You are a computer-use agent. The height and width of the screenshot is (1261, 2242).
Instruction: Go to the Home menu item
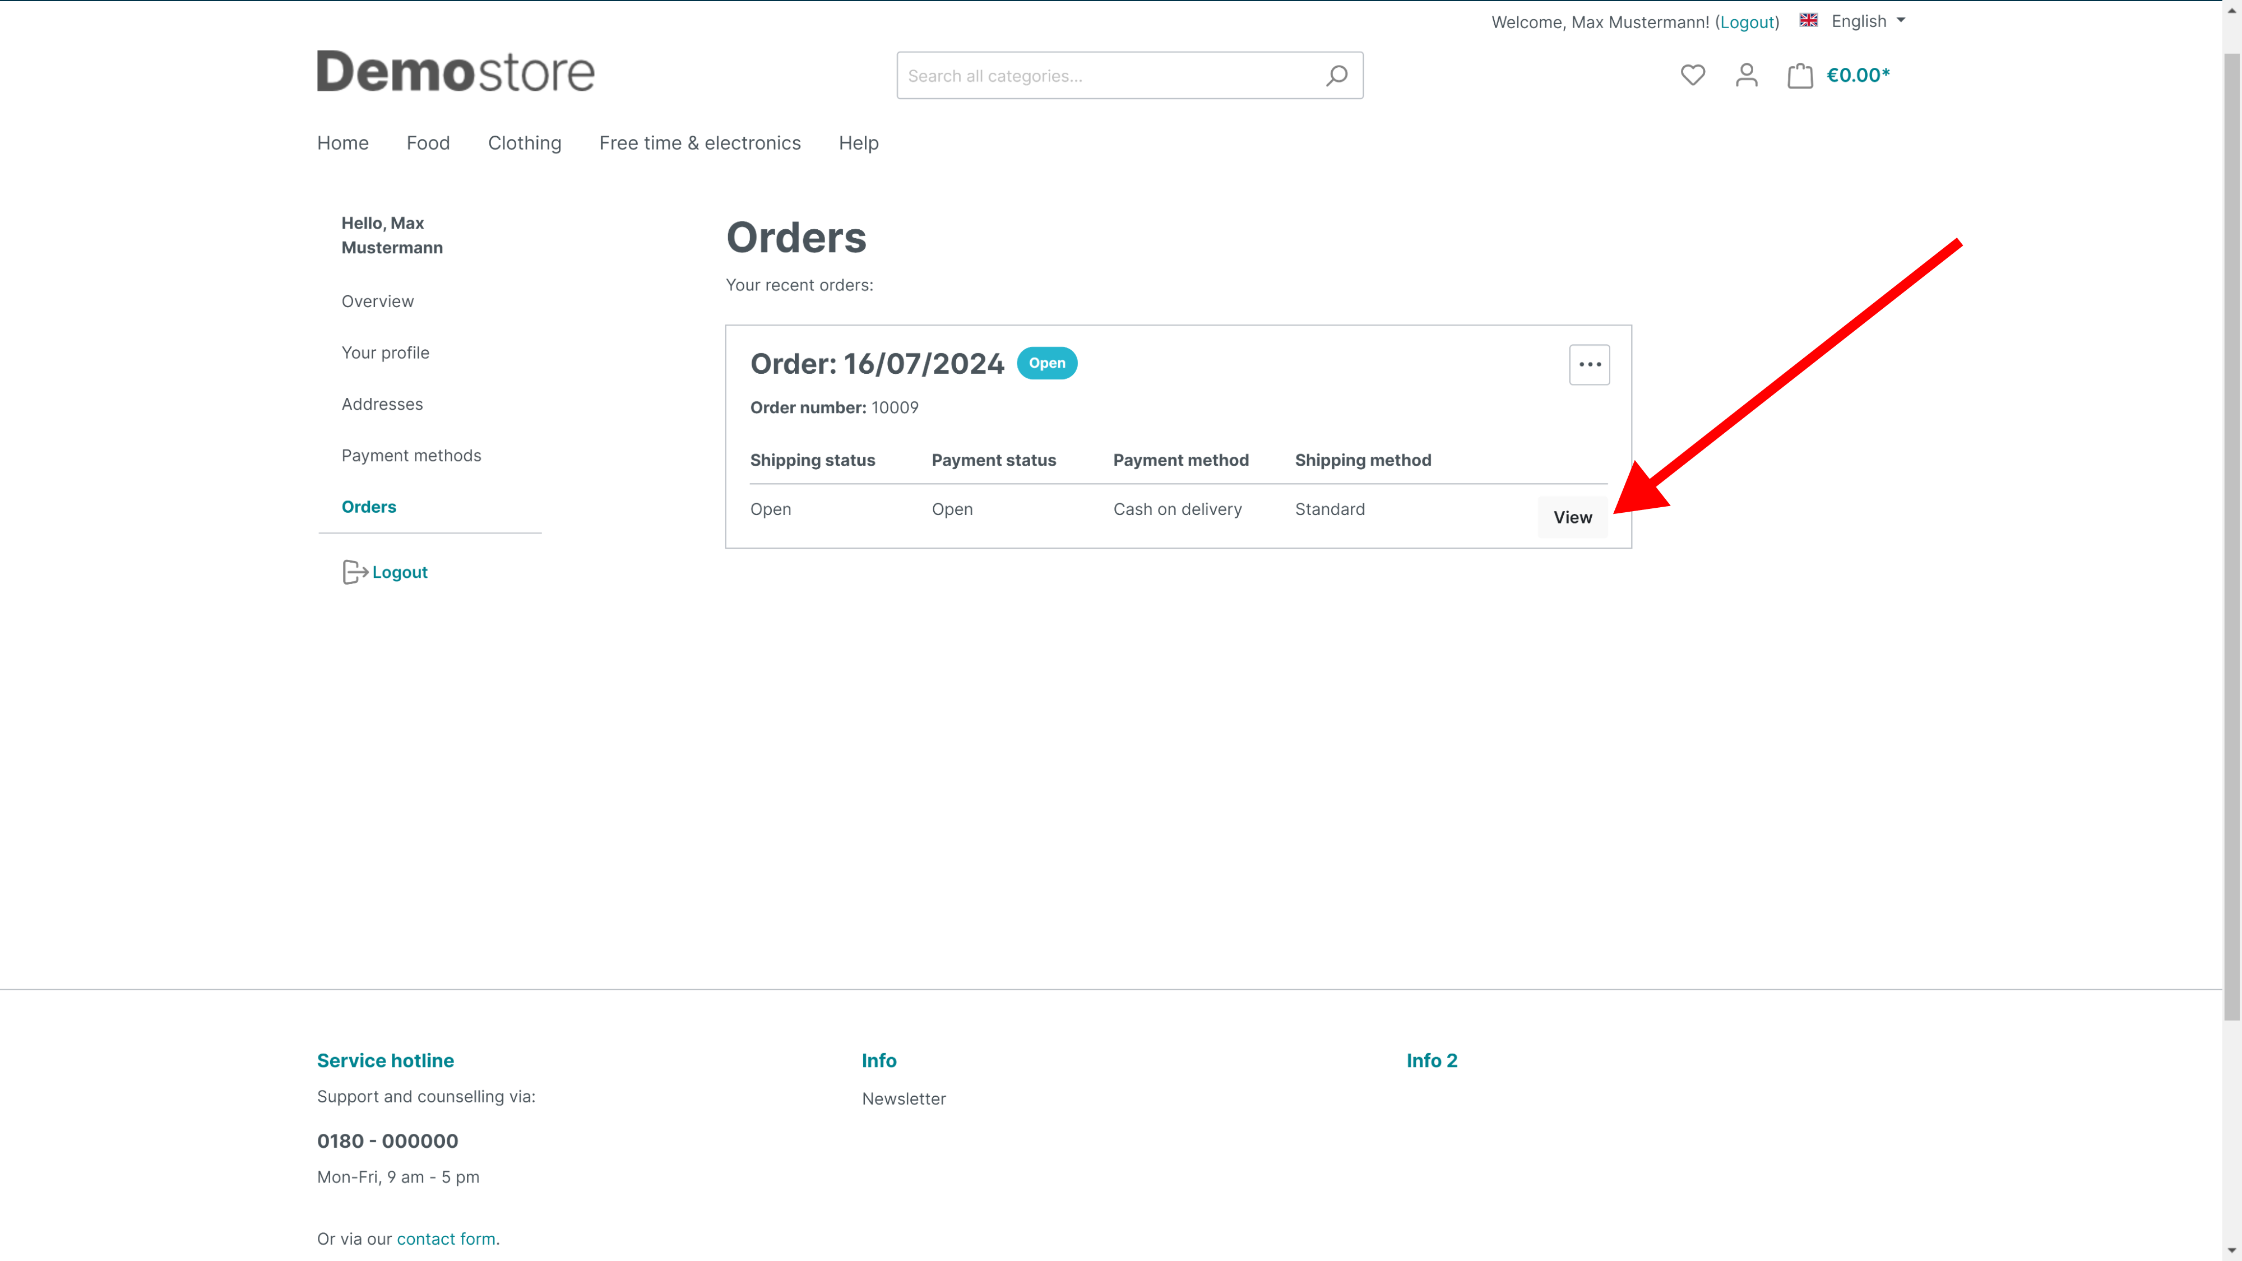343,143
